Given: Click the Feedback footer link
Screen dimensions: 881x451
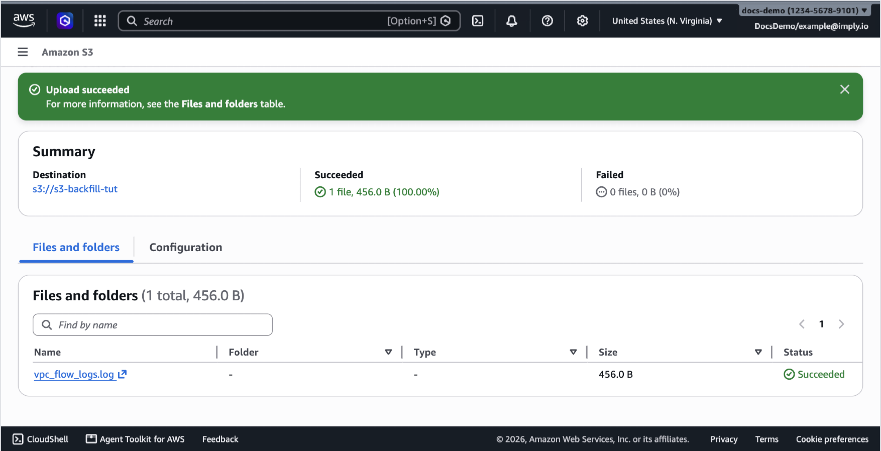Looking at the screenshot, I should [x=220, y=439].
